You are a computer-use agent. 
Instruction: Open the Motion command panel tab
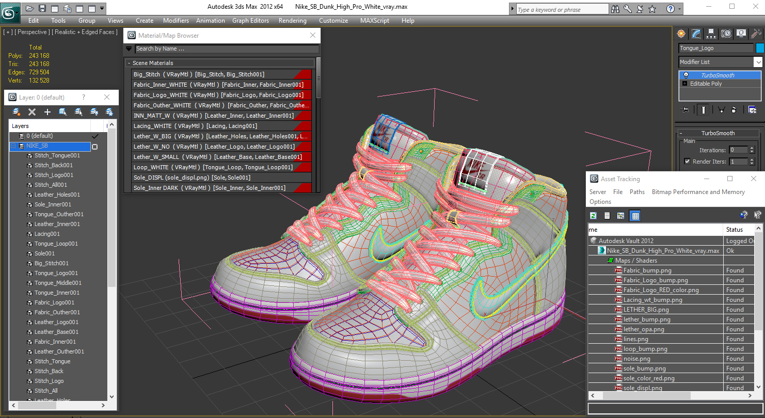point(726,34)
